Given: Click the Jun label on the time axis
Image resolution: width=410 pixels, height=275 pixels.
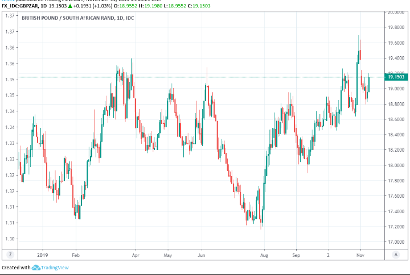Looking at the screenshot, I should click(202, 255).
